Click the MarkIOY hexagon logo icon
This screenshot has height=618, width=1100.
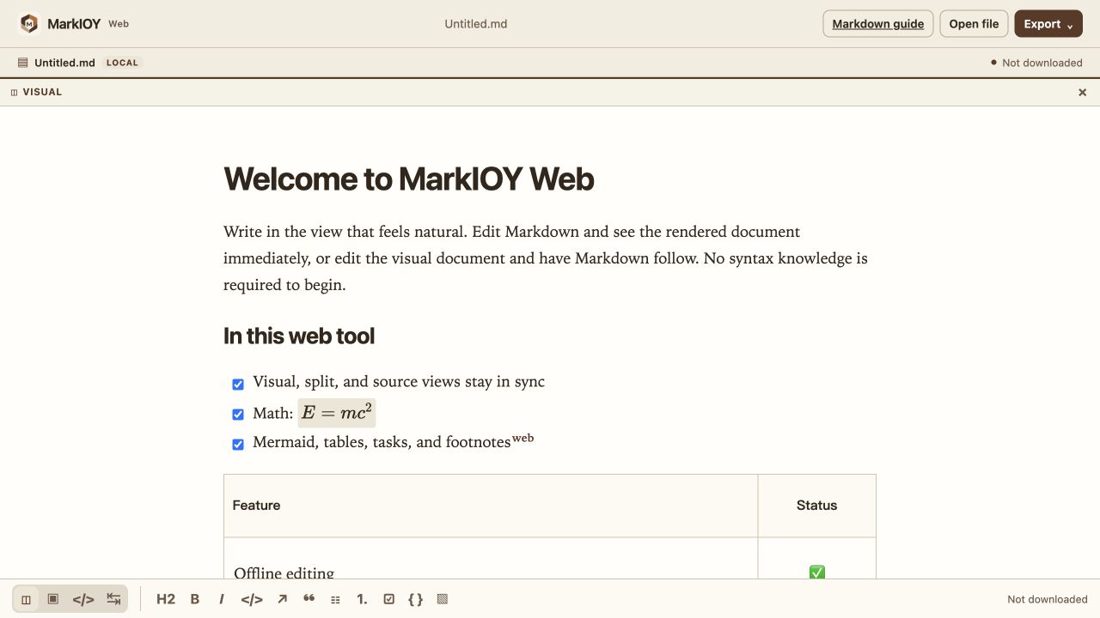29,24
